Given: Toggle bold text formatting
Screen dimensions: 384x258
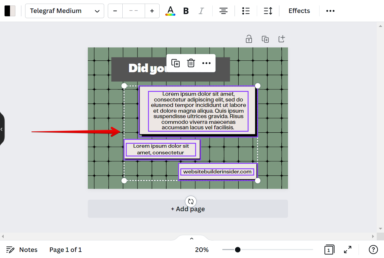Looking at the screenshot, I should point(186,11).
